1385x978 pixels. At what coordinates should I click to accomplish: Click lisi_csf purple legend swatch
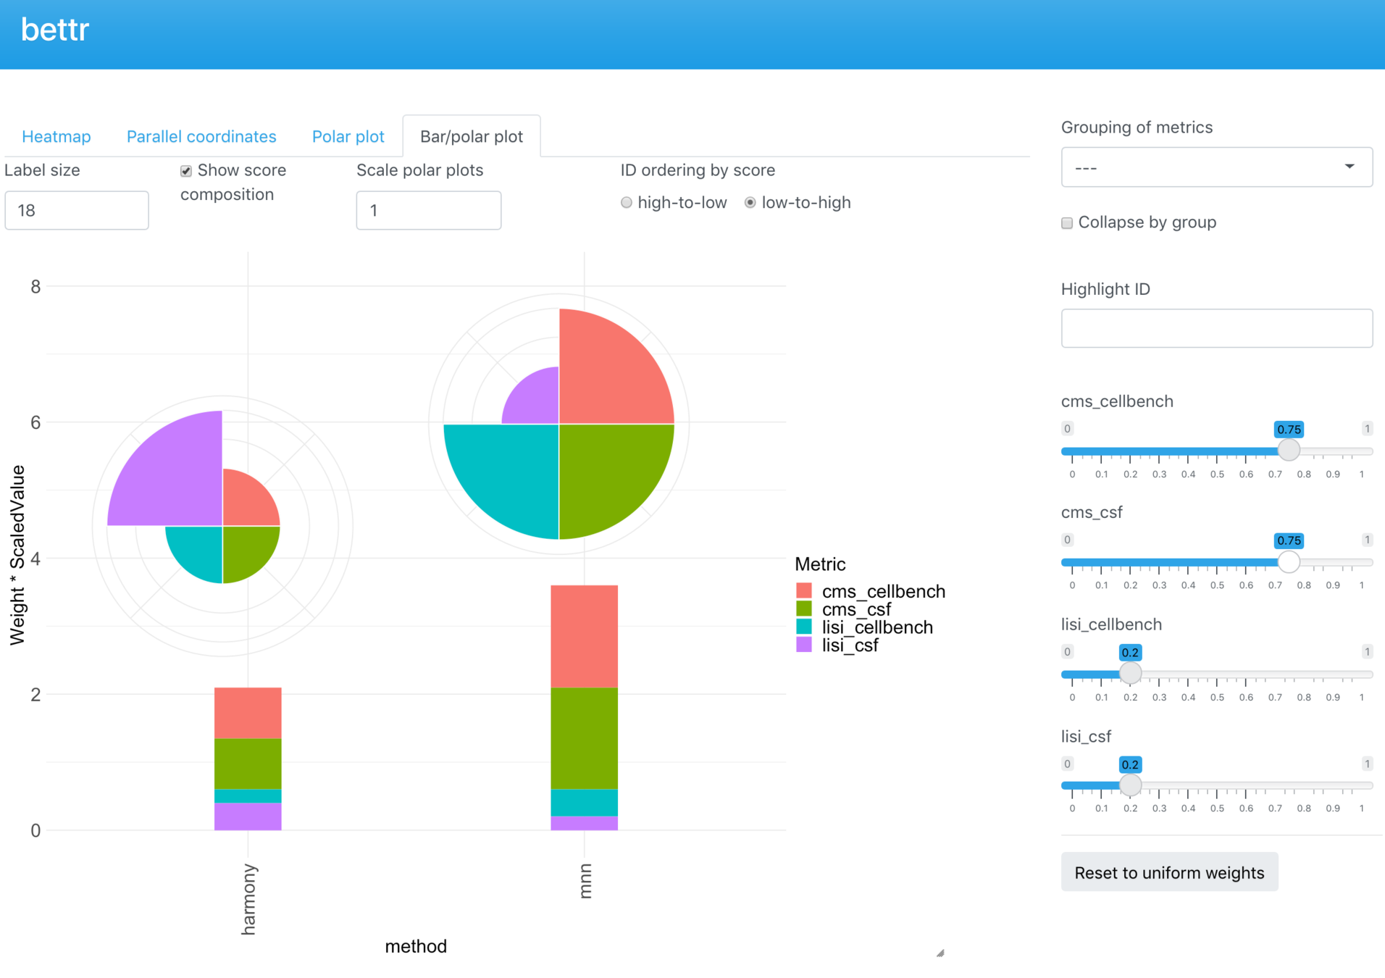point(804,645)
